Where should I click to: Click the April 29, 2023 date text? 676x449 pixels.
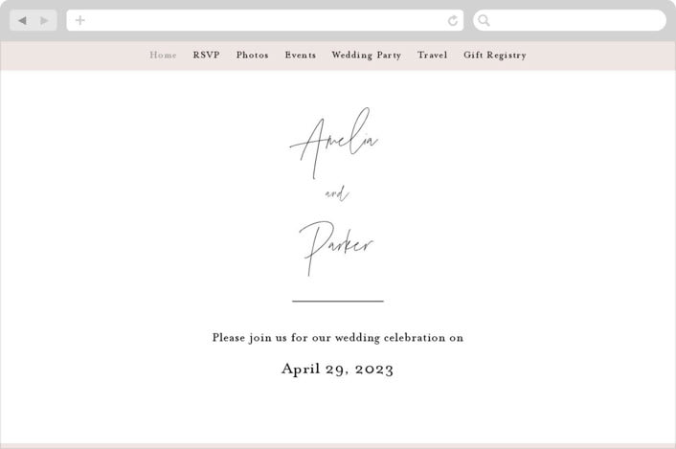tap(338, 370)
